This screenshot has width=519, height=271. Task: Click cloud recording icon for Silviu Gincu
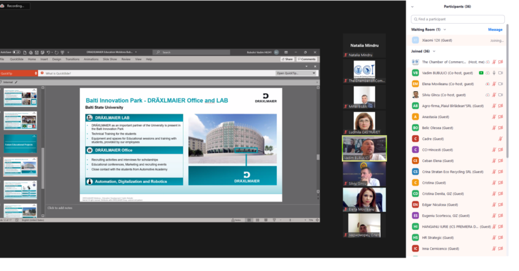[488, 95]
